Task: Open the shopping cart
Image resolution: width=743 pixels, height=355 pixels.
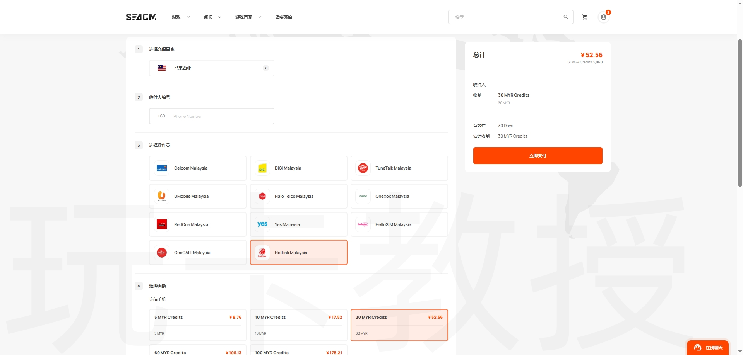Action: click(x=584, y=17)
